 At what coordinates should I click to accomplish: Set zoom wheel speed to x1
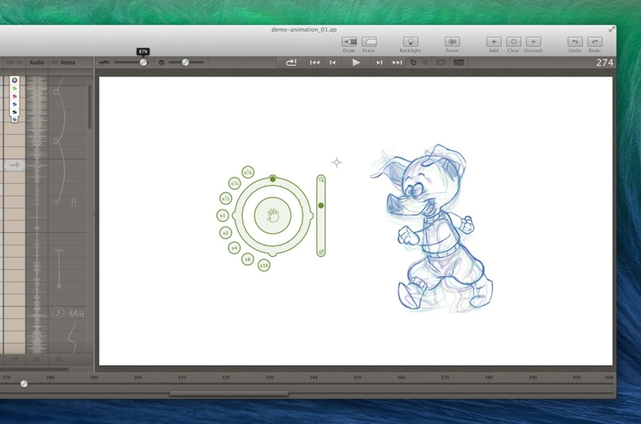point(222,215)
